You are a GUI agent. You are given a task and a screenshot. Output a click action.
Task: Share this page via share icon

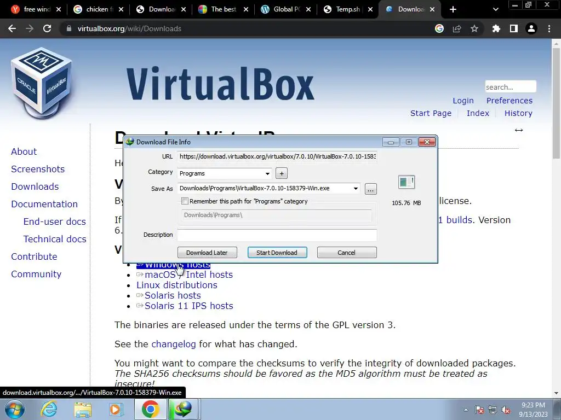pyautogui.click(x=457, y=28)
